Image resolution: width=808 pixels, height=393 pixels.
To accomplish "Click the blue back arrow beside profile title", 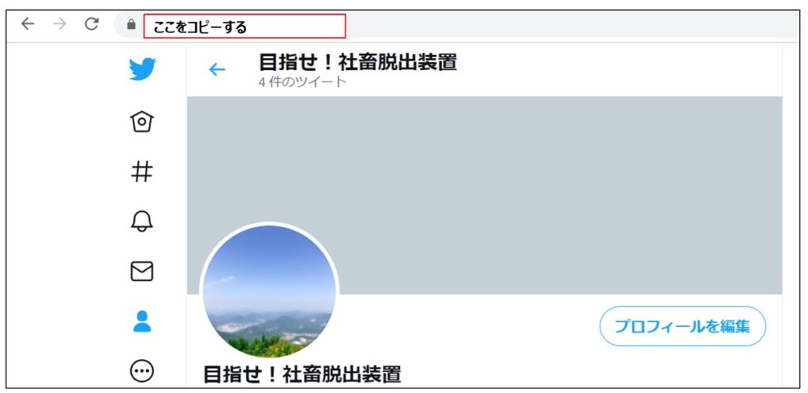I will (x=217, y=69).
